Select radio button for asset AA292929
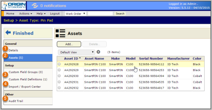This screenshot has height=110, width=212. [59, 70]
